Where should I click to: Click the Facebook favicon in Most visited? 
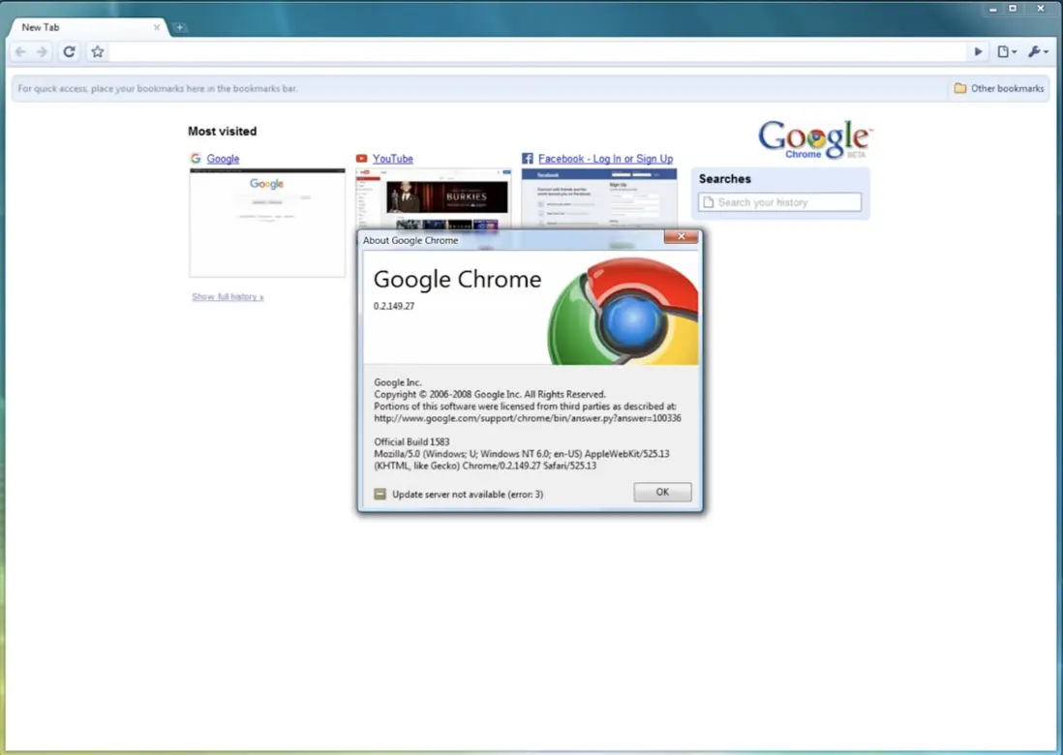tap(527, 158)
